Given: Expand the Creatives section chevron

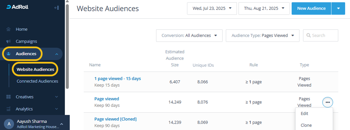Looking at the screenshot, I should (x=56, y=97).
